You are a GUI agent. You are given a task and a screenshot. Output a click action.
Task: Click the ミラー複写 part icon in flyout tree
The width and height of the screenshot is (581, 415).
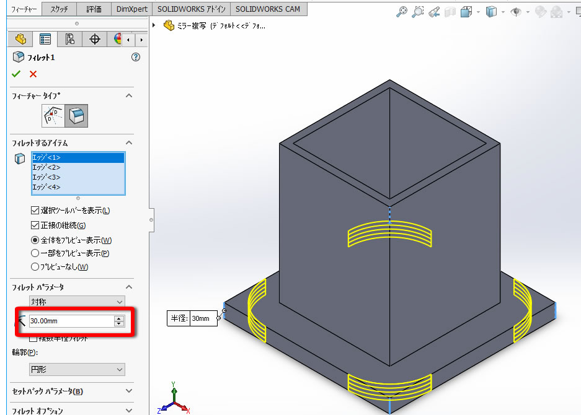(x=169, y=25)
